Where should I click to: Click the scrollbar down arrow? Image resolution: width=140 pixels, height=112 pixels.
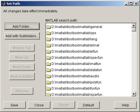pos(134,94)
